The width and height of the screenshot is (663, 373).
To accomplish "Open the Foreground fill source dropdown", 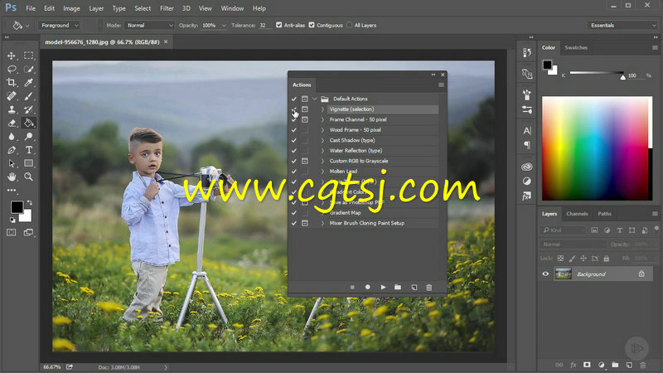I will point(59,26).
